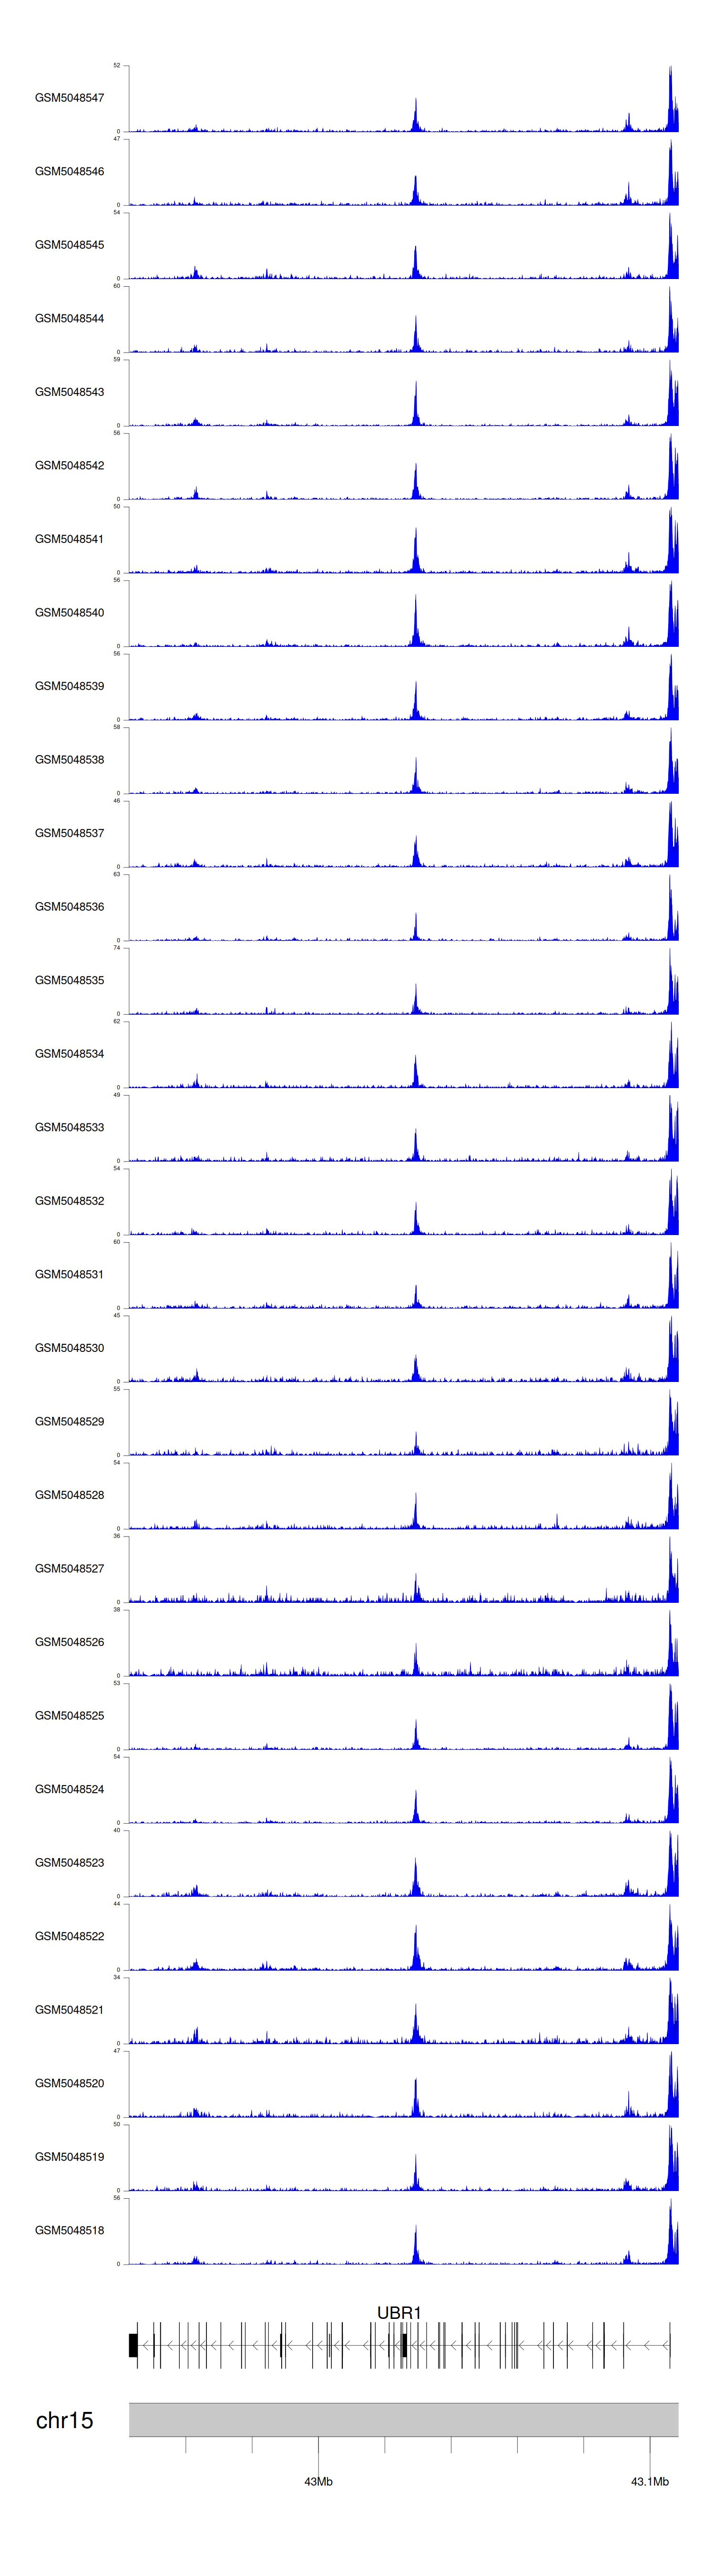
Task: Click the 43Mb axis position label
Action: click(x=317, y=2481)
